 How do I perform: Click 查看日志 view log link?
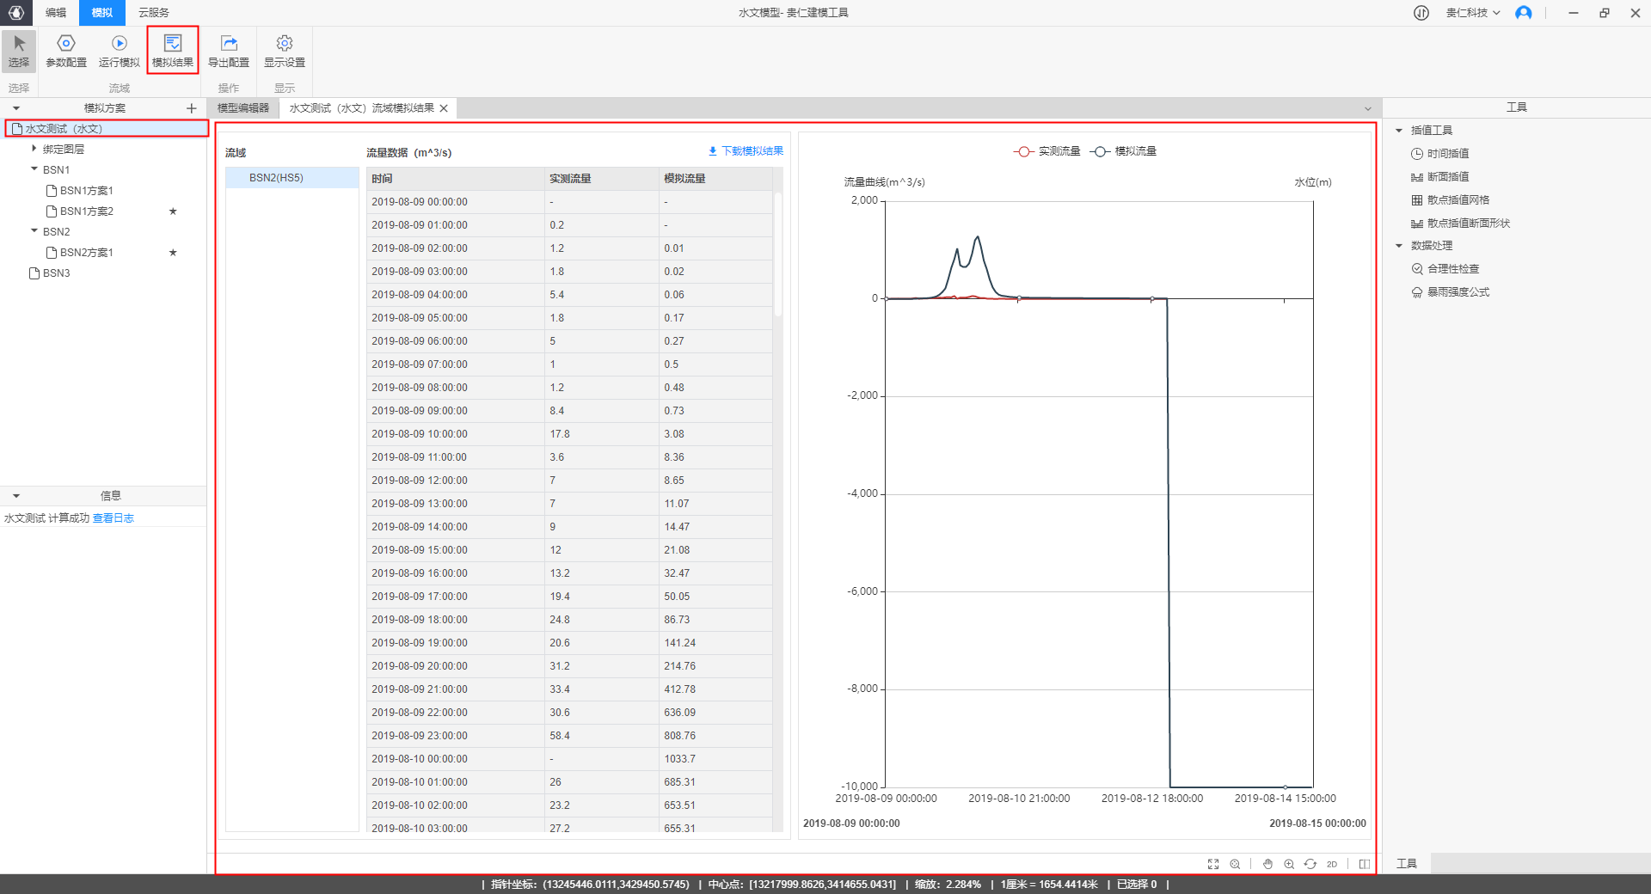(114, 518)
